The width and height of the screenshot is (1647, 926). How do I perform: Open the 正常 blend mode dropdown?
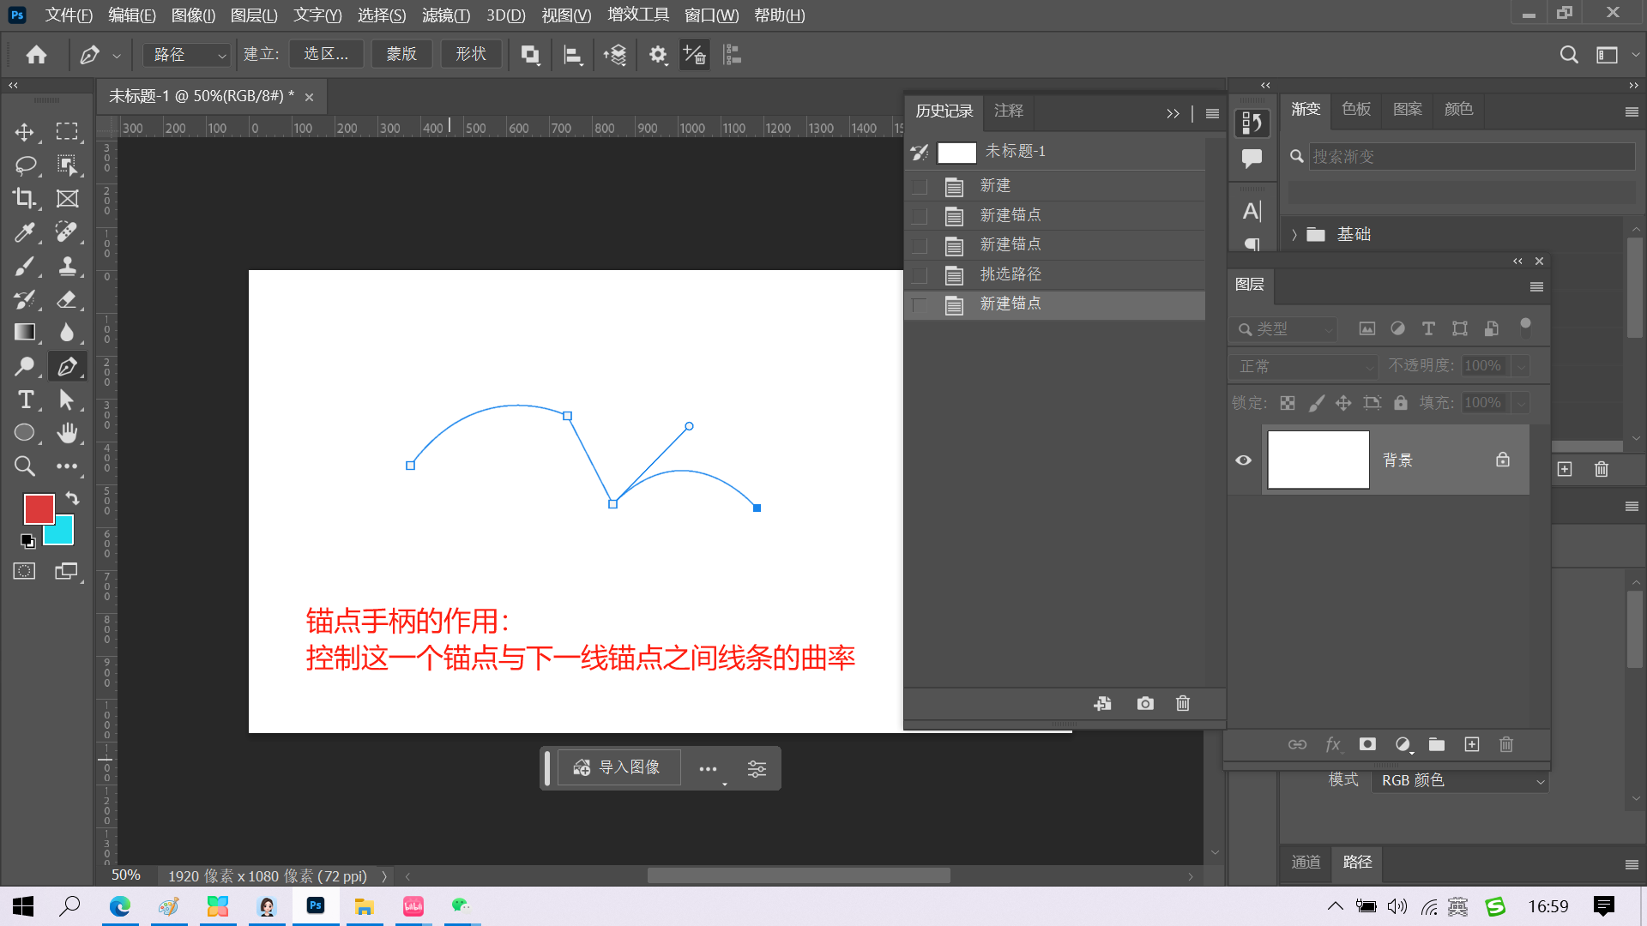pyautogui.click(x=1304, y=367)
